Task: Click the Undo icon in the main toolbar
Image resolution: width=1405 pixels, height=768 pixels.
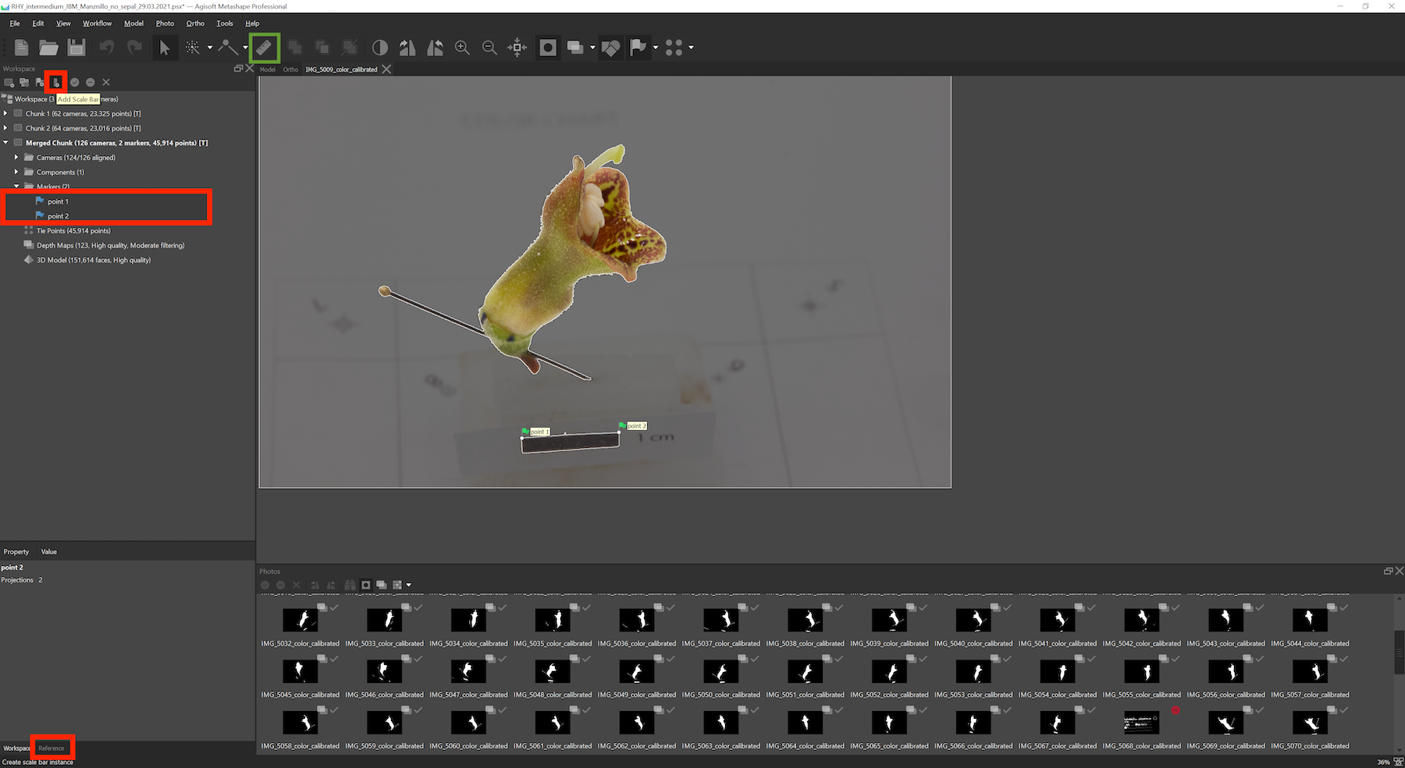Action: [x=107, y=48]
